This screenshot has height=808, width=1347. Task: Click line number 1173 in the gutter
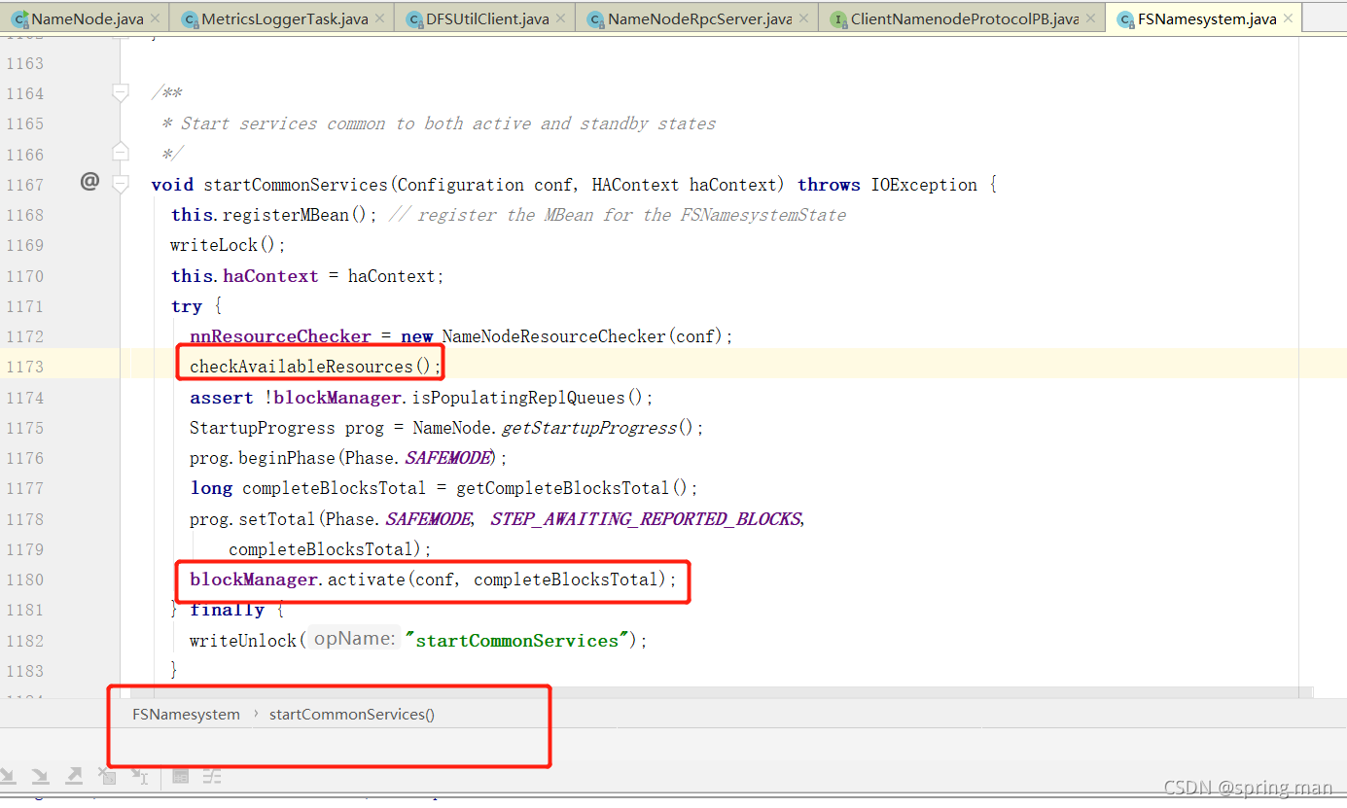tap(25, 367)
